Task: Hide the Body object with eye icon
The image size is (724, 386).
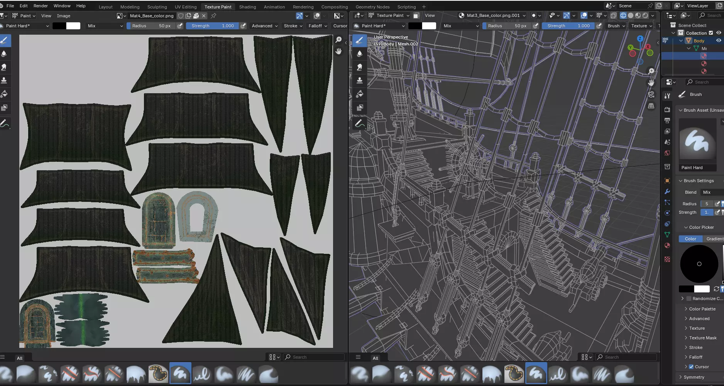Action: 719,40
